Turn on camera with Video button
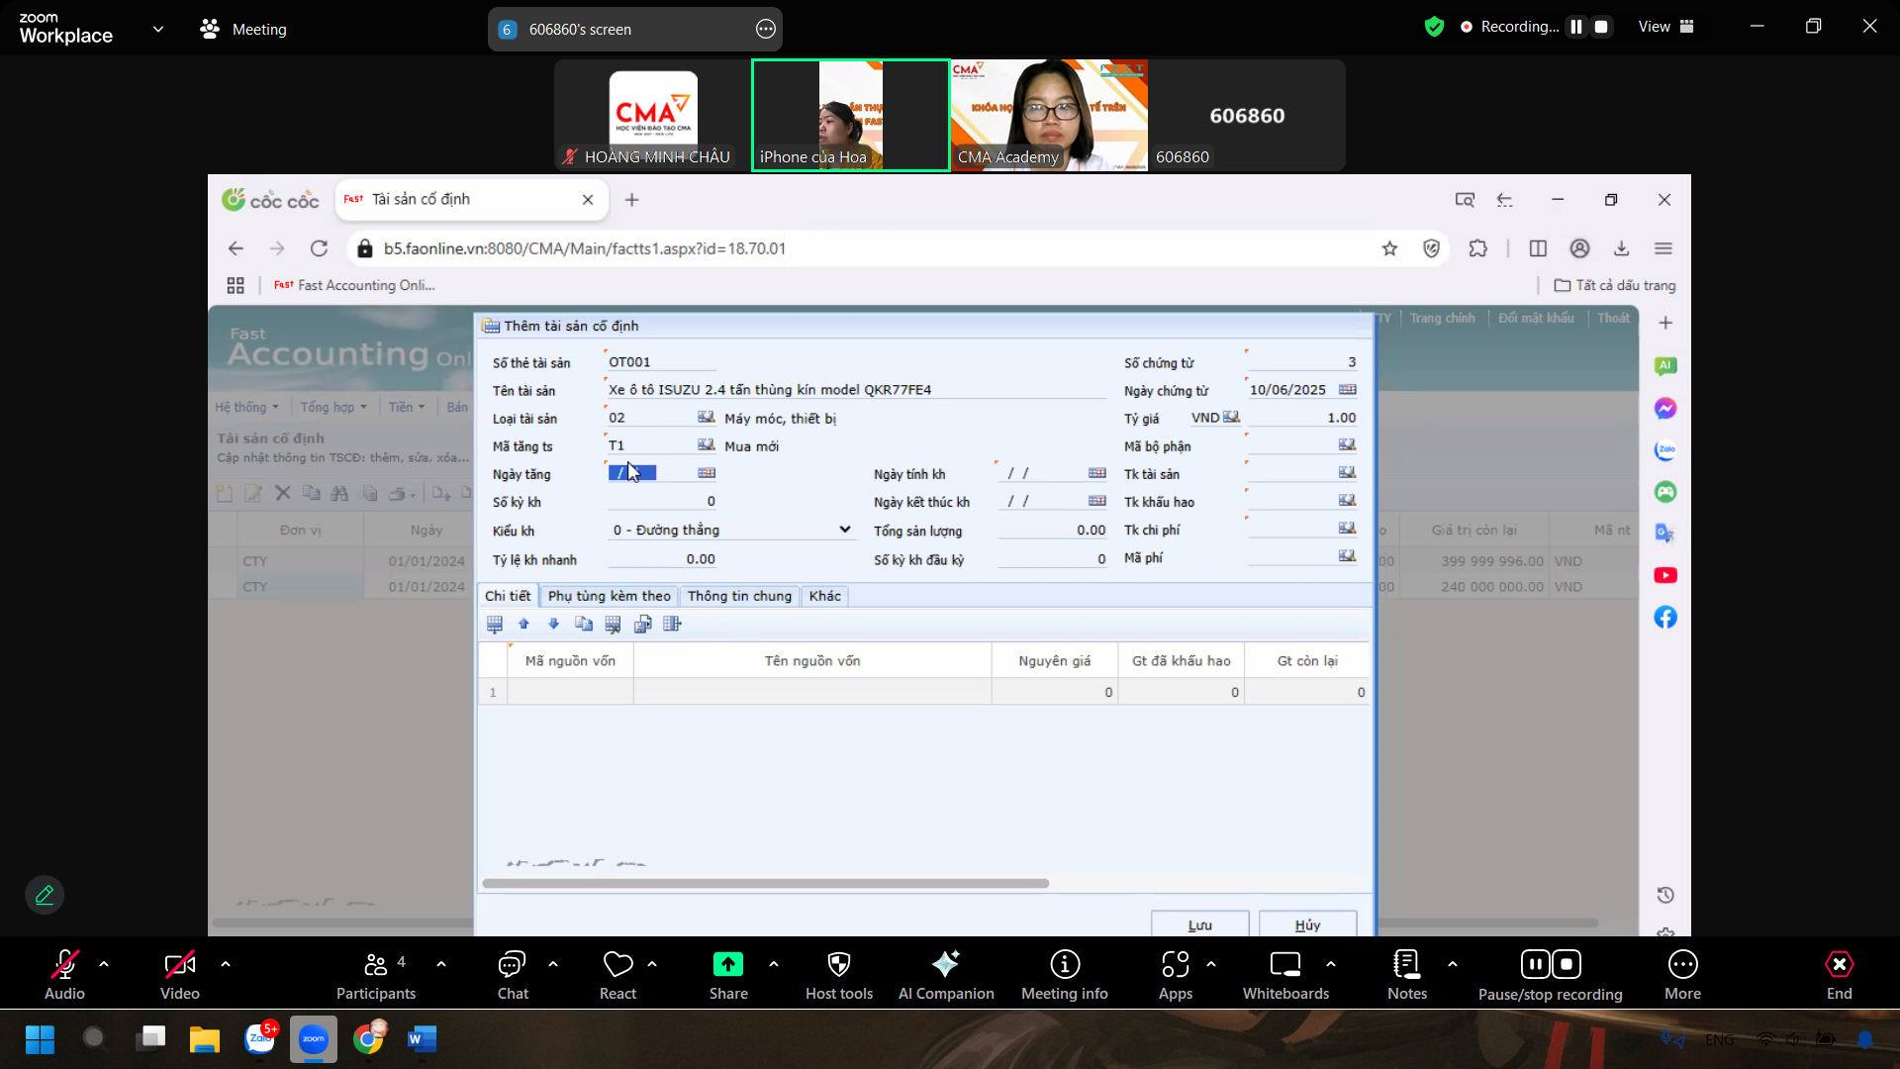The height and width of the screenshot is (1069, 1900). click(x=179, y=965)
